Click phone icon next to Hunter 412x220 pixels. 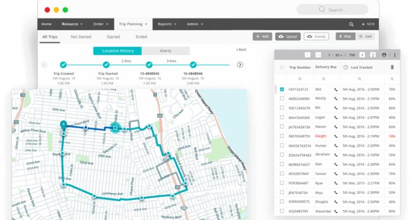(336, 146)
